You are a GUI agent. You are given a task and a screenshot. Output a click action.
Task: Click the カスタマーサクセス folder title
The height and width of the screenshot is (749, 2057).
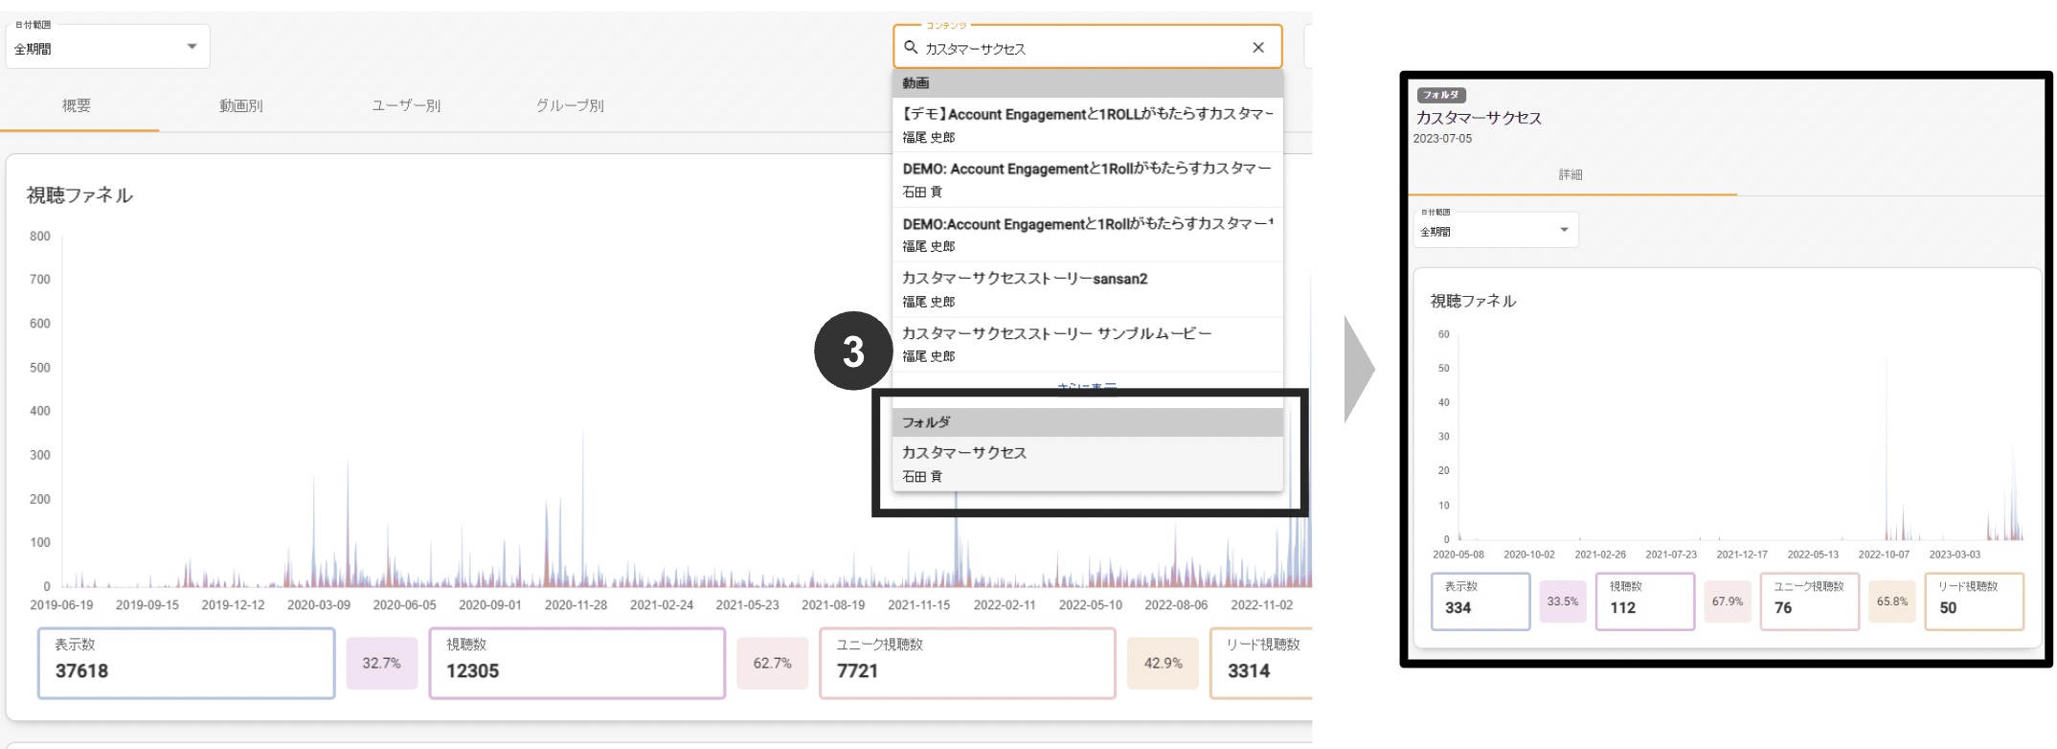point(1479,118)
